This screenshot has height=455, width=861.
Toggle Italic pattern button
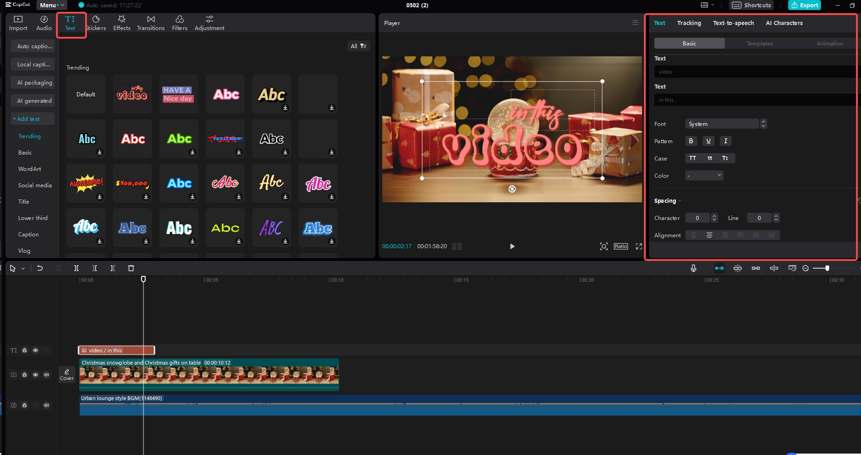coord(725,141)
